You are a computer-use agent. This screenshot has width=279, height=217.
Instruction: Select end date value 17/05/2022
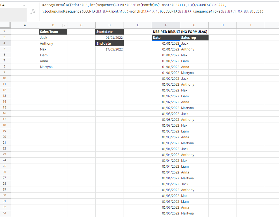[110, 49]
